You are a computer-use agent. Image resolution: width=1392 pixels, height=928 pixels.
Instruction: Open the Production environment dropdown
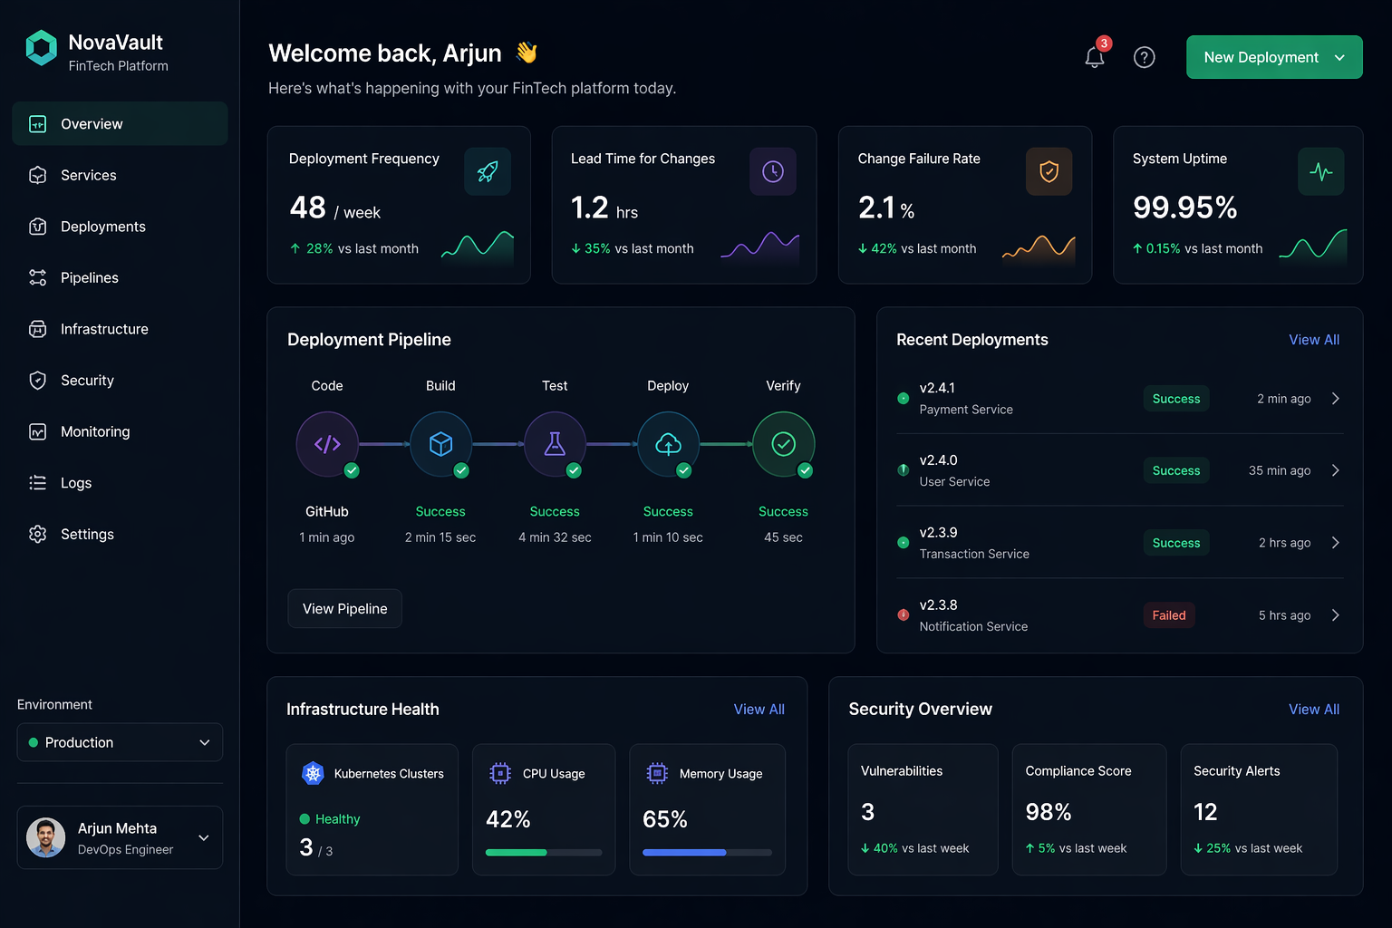pos(119,742)
